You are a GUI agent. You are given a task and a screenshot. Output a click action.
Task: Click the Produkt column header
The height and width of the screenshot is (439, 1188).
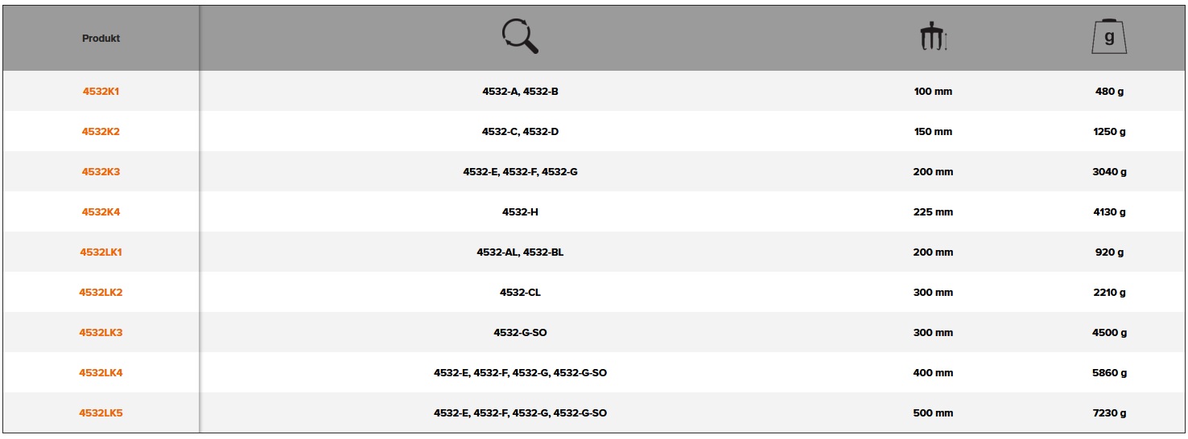coord(101,39)
